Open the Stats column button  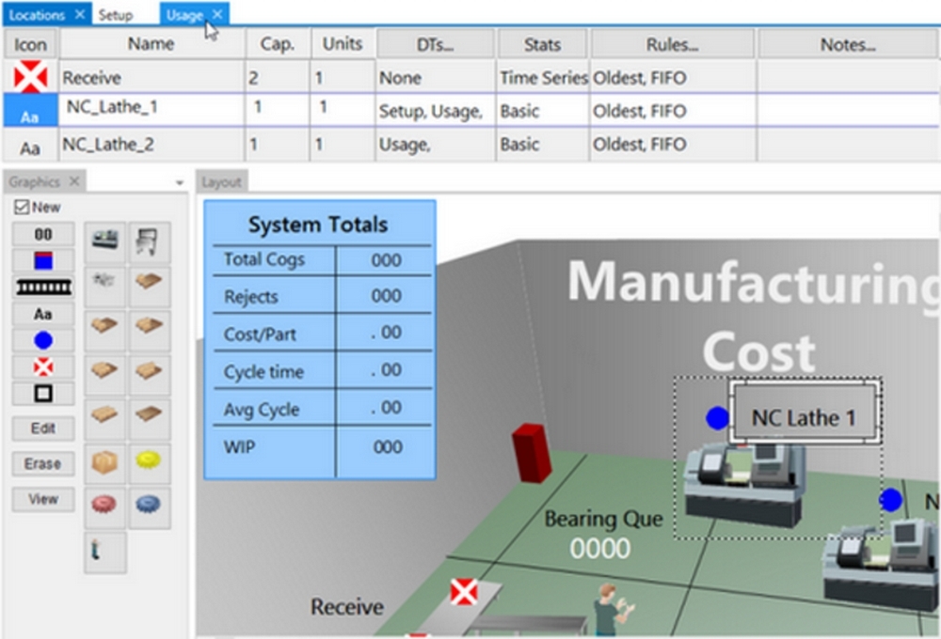coord(543,44)
